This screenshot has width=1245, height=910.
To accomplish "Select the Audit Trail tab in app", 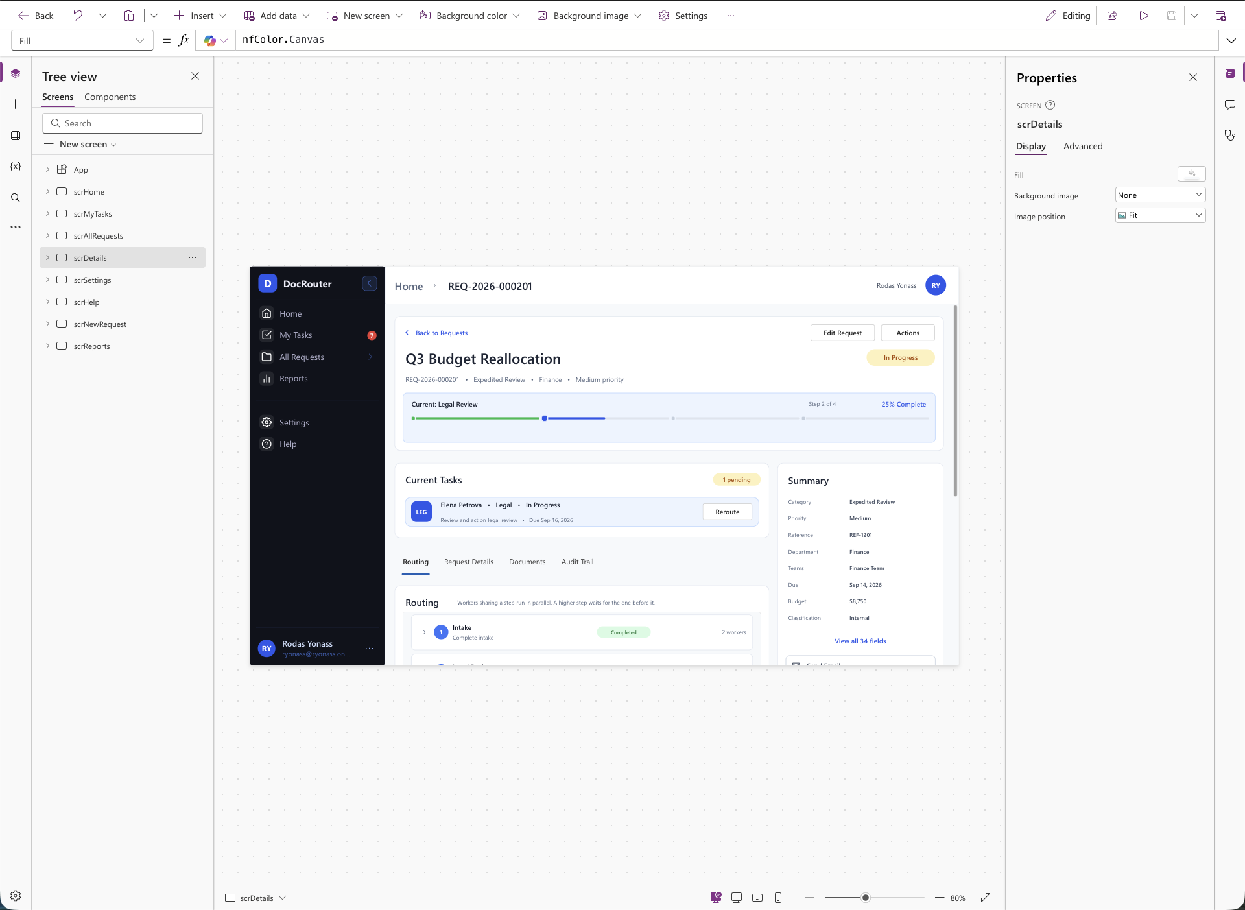I will tap(577, 562).
